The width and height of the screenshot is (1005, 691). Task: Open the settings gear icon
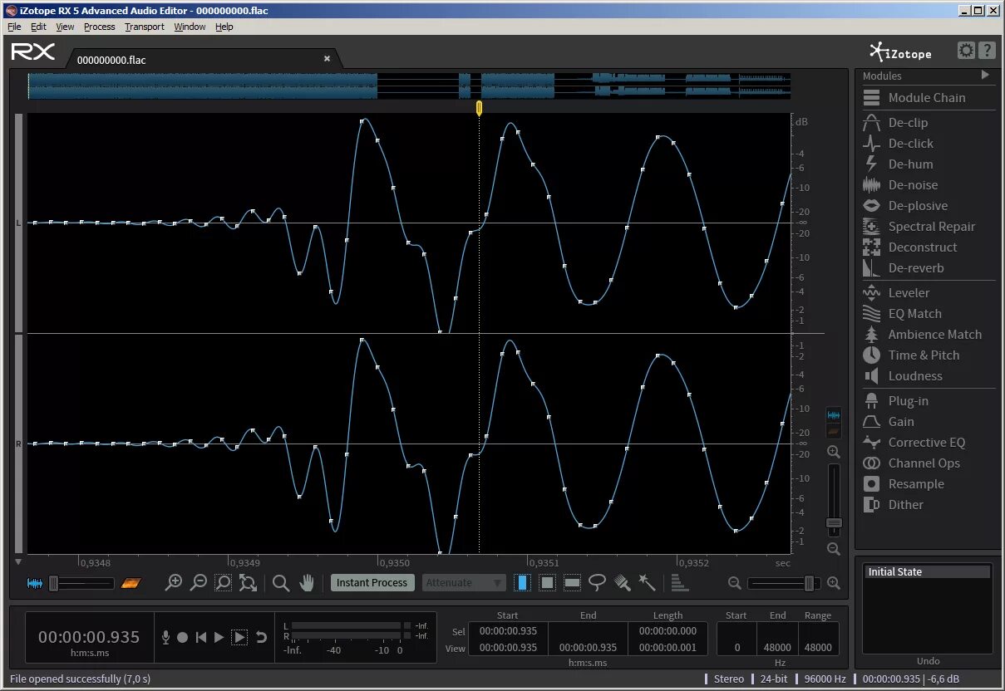tap(966, 51)
